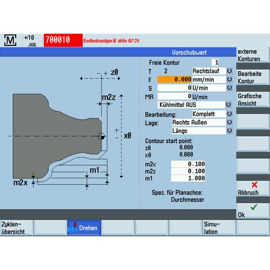Click the Contour start point label
Viewport: 270px width, 270px height.
168,141
